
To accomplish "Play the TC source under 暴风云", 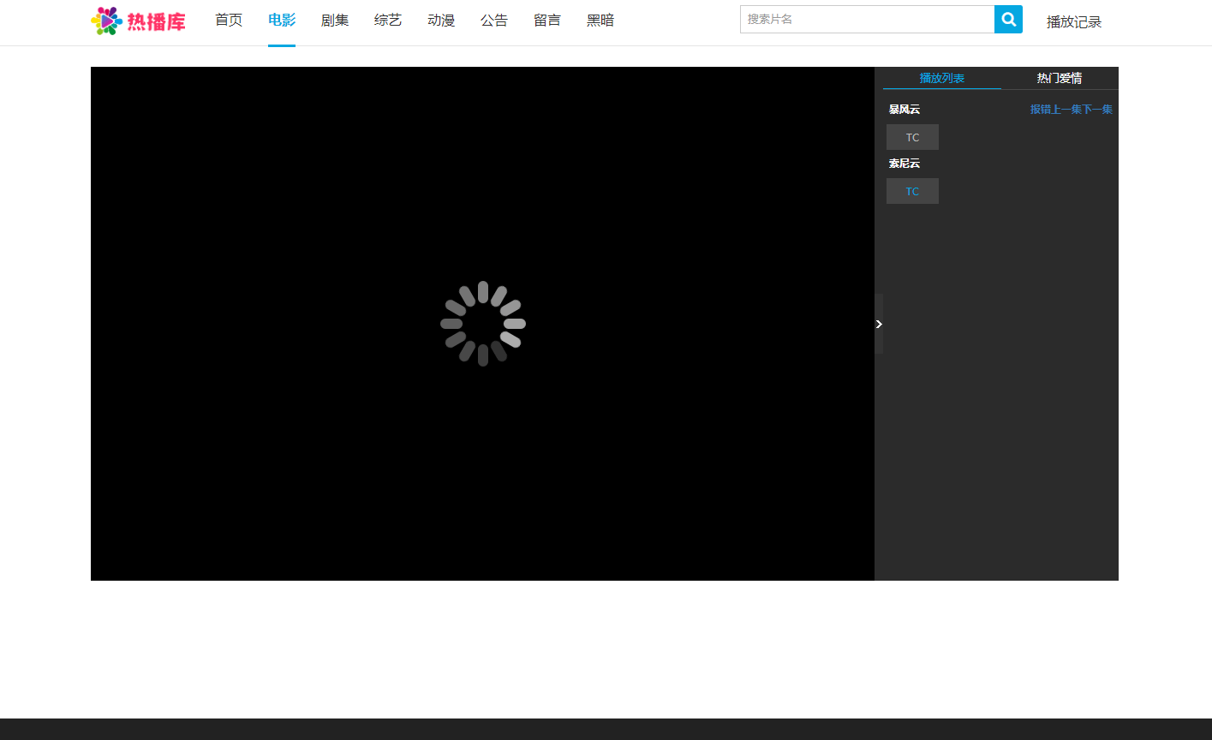I will point(912,137).
